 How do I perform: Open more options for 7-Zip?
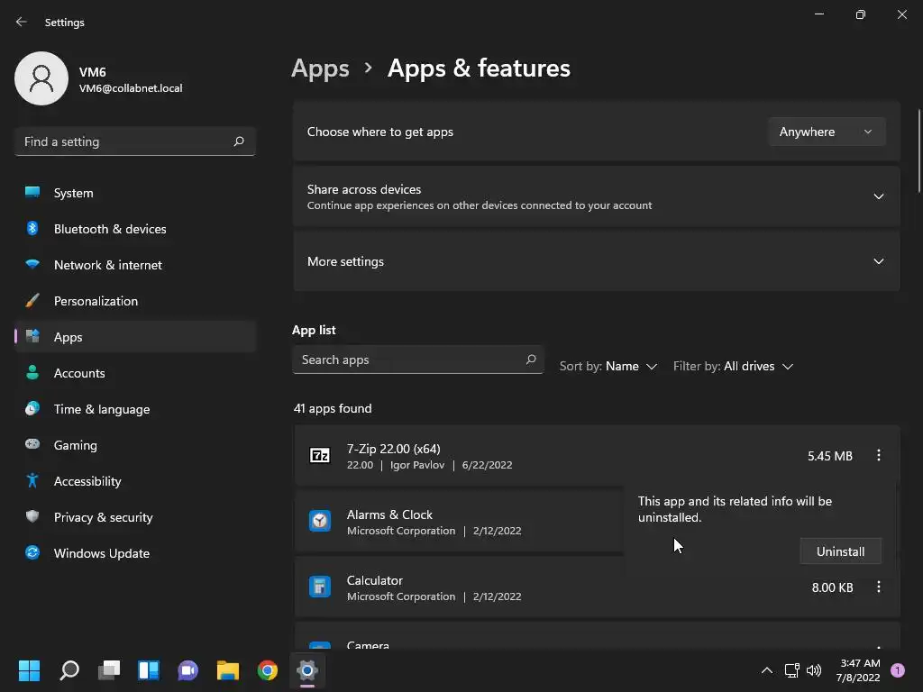(x=878, y=455)
